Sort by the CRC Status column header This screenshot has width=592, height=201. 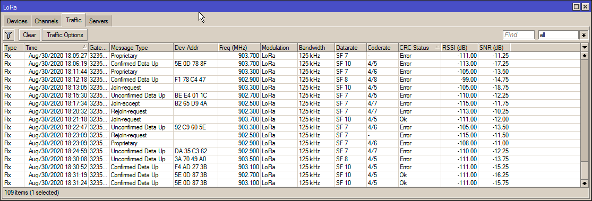[419, 48]
